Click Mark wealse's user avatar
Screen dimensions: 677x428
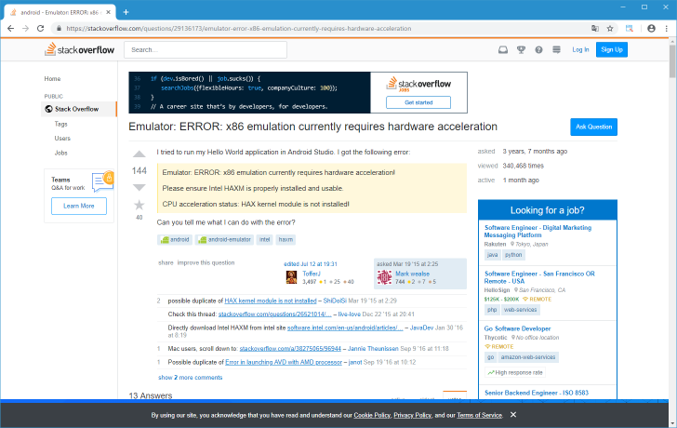(x=384, y=277)
